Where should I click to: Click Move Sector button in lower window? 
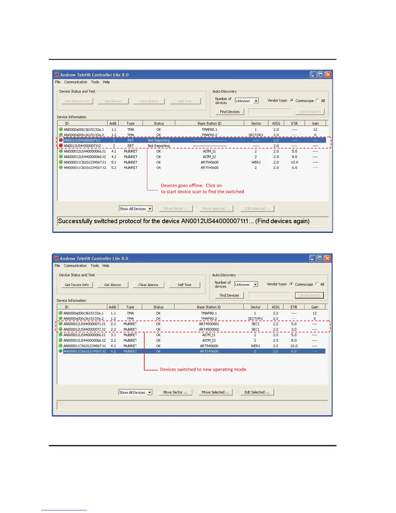click(x=175, y=392)
